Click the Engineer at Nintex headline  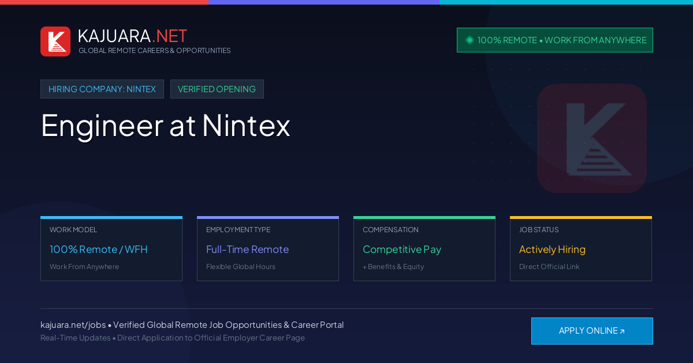point(165,125)
